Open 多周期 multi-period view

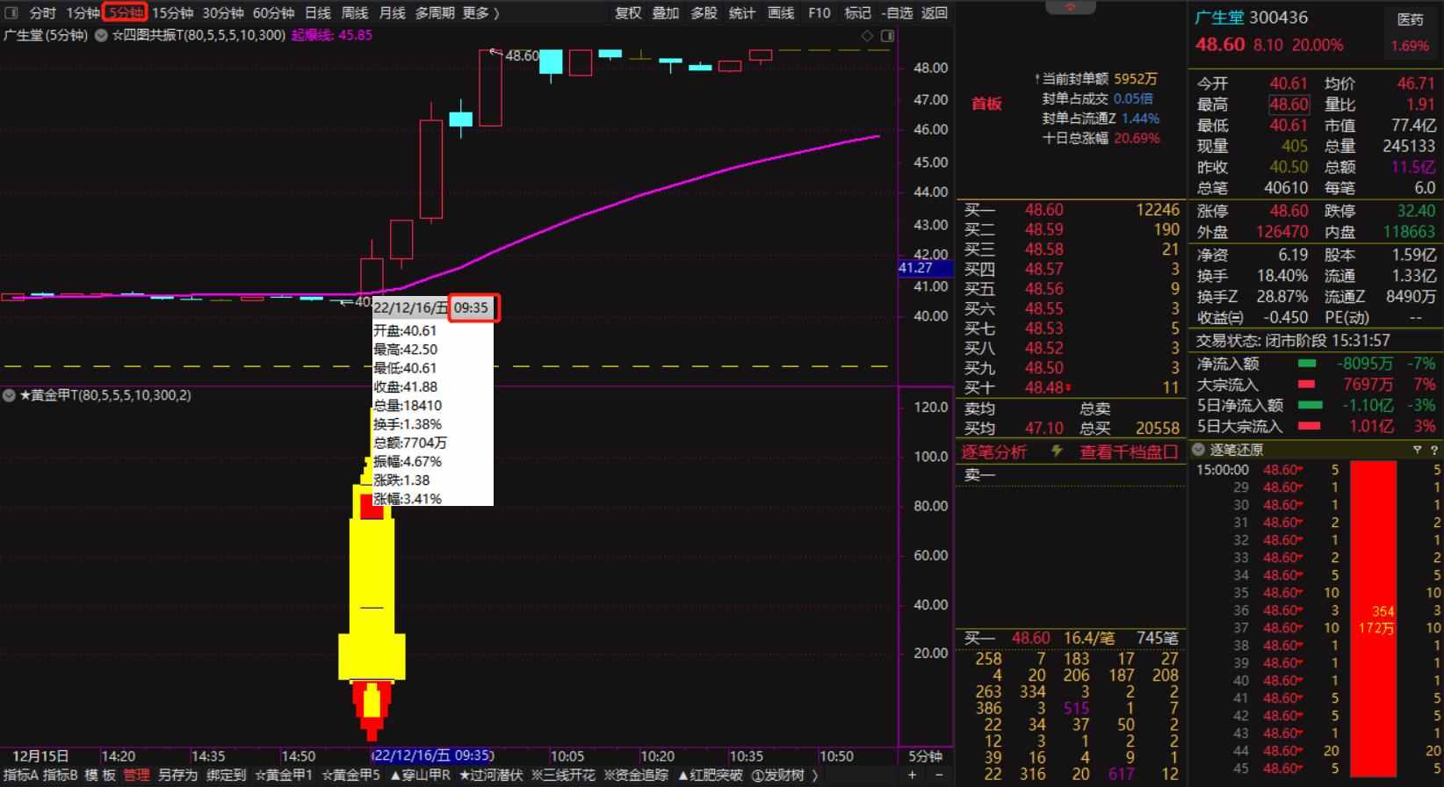tap(435, 12)
